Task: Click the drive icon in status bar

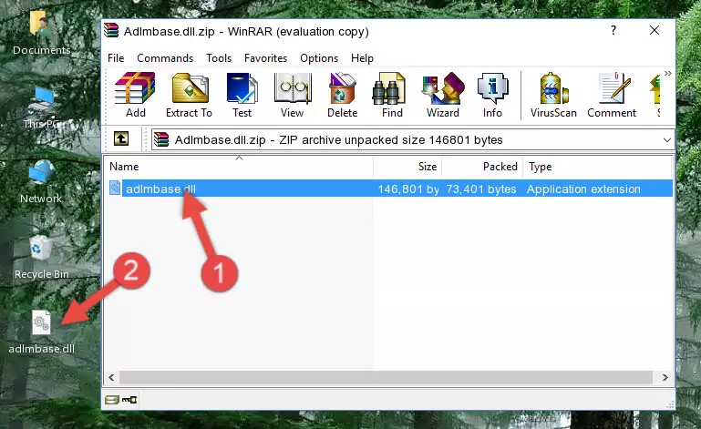Action: point(111,400)
